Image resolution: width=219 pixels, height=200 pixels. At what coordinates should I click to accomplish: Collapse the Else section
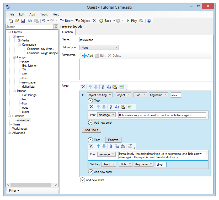click(90, 140)
